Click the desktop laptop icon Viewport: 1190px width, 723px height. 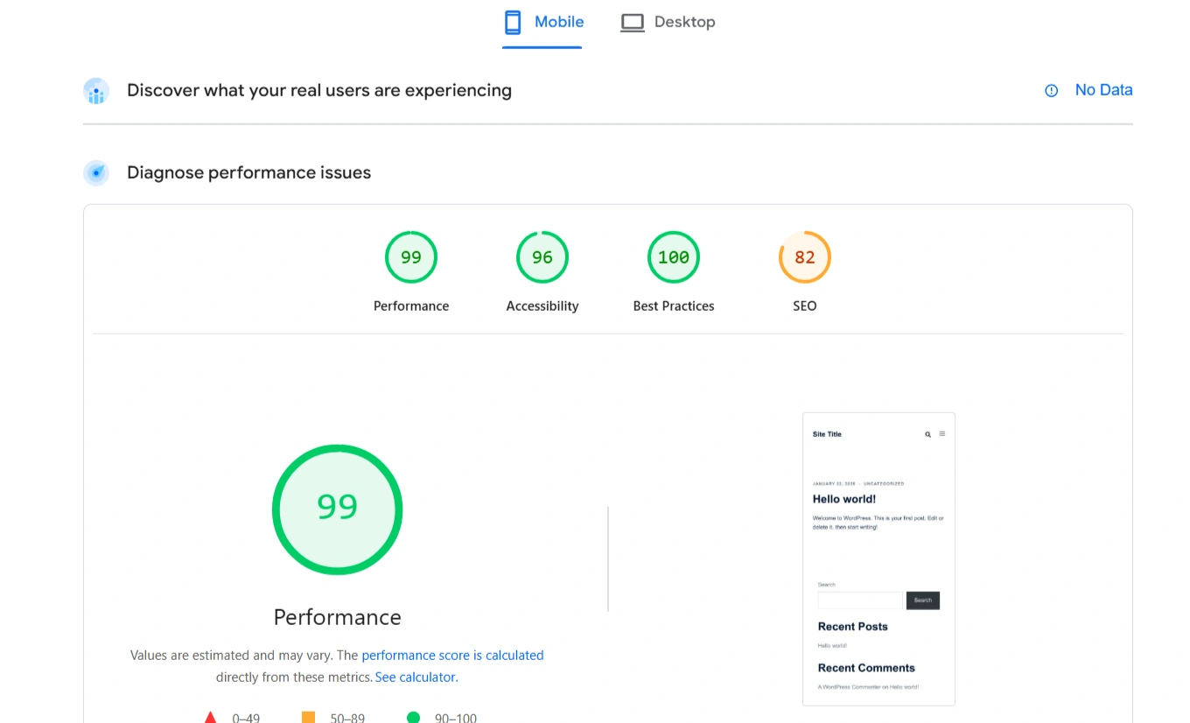click(632, 23)
